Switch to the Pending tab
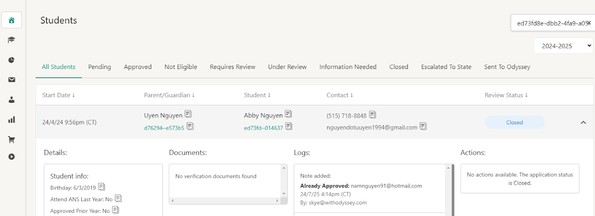Screen dimensions: 595x216 tap(100, 67)
